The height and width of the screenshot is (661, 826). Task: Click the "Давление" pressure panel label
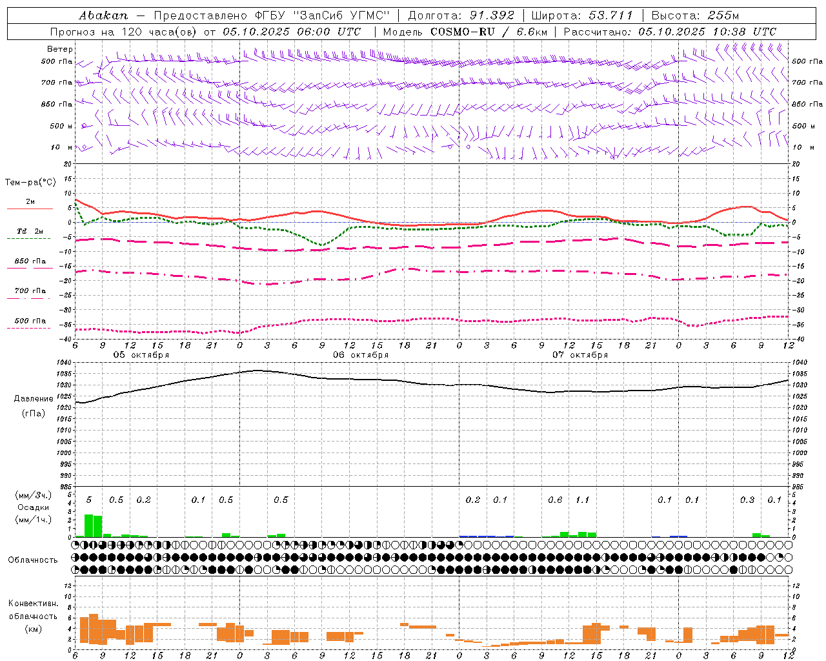[x=34, y=398]
